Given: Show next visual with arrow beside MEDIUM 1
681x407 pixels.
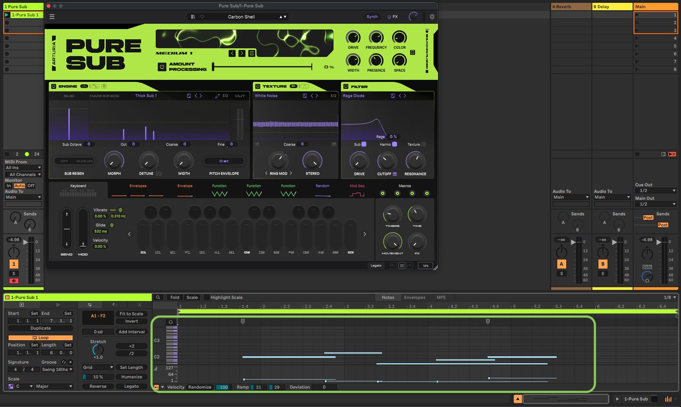Looking at the screenshot, I should [242, 53].
